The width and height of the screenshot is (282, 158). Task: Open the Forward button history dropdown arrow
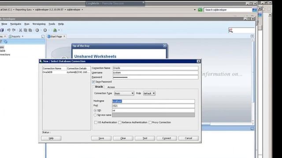49,30
